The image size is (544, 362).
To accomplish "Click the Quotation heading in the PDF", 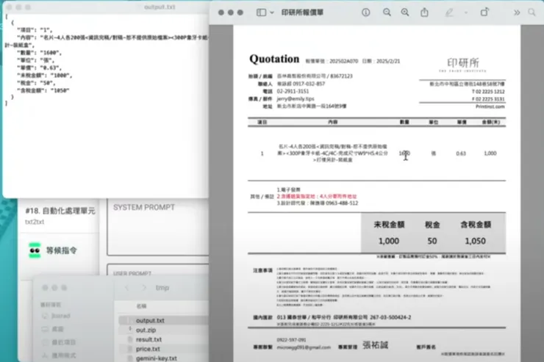I will [x=274, y=59].
